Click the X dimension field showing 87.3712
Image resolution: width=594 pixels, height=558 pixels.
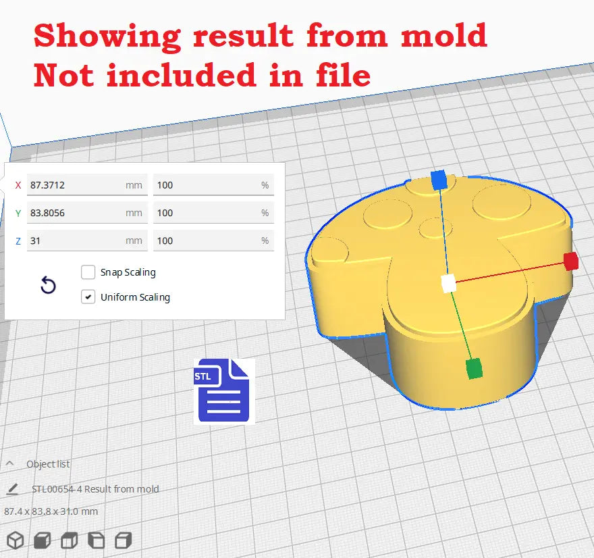click(x=88, y=184)
